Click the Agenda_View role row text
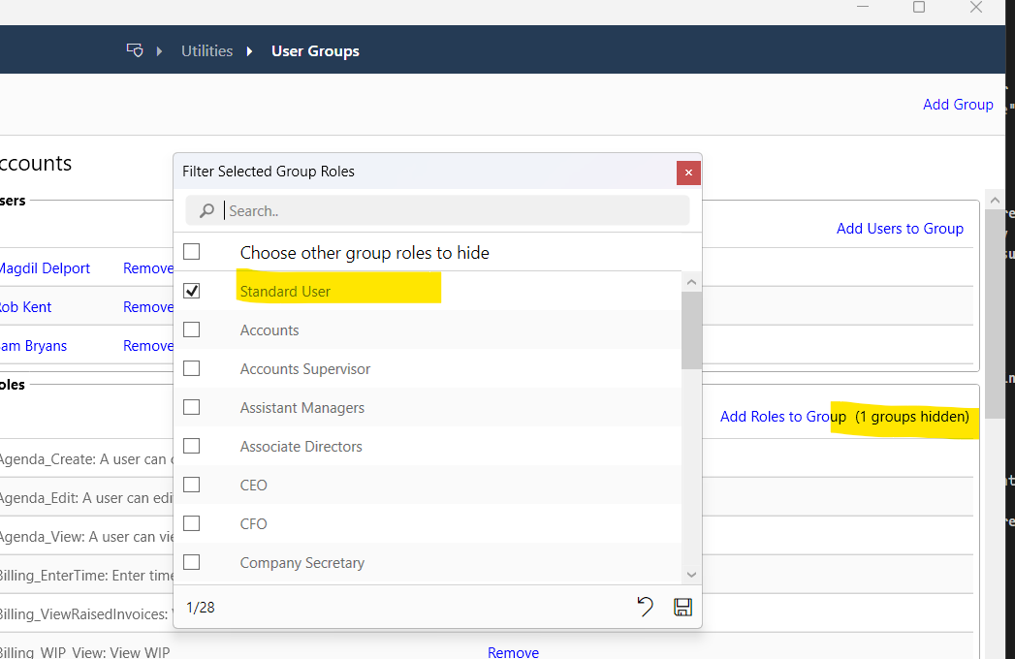This screenshot has height=659, width=1015. 86,537
